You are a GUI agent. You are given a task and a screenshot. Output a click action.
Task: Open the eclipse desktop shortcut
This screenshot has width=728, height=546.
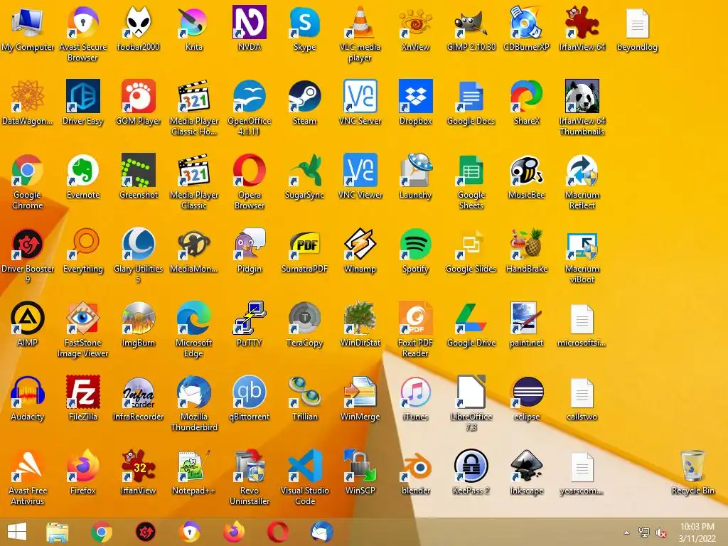click(526, 392)
